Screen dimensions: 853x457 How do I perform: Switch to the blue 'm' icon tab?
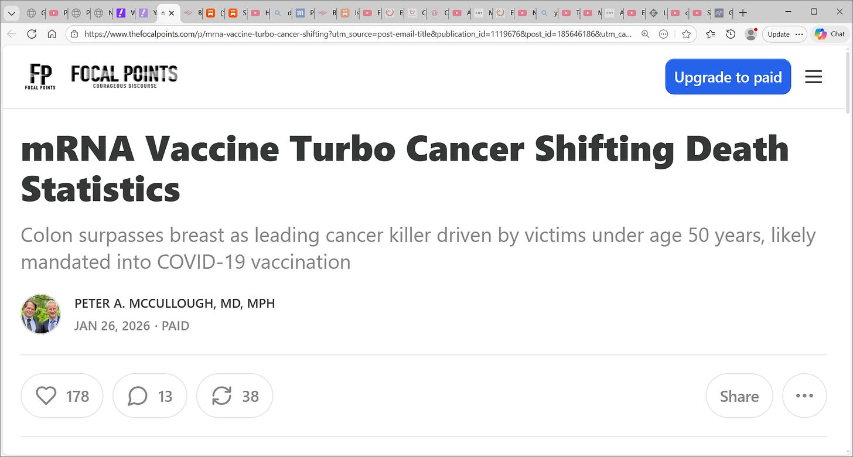[x=304, y=12]
